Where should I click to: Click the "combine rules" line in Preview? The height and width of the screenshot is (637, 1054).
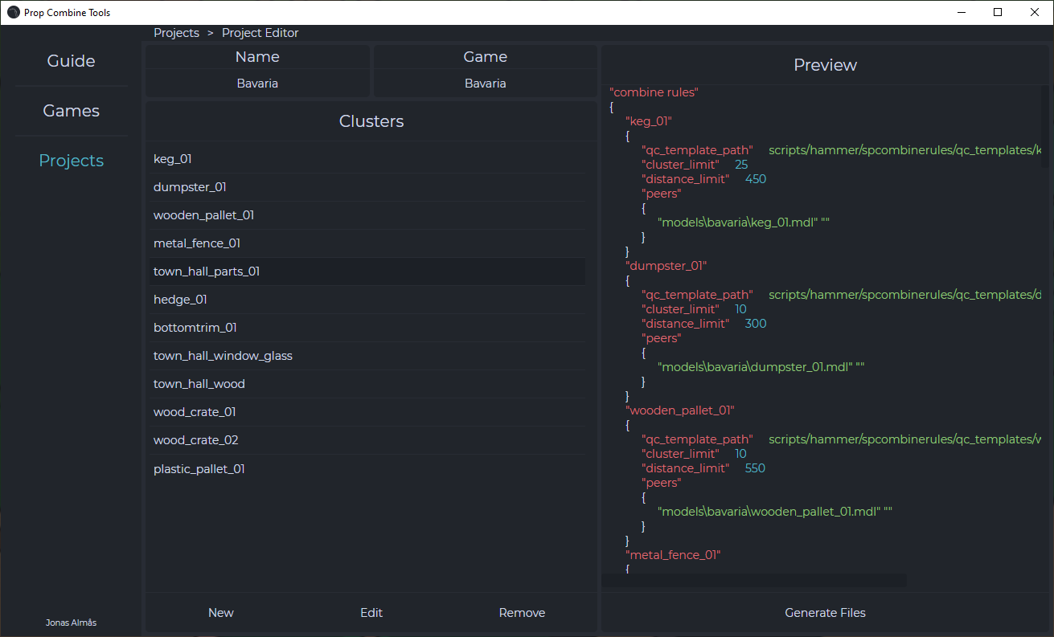coord(654,92)
